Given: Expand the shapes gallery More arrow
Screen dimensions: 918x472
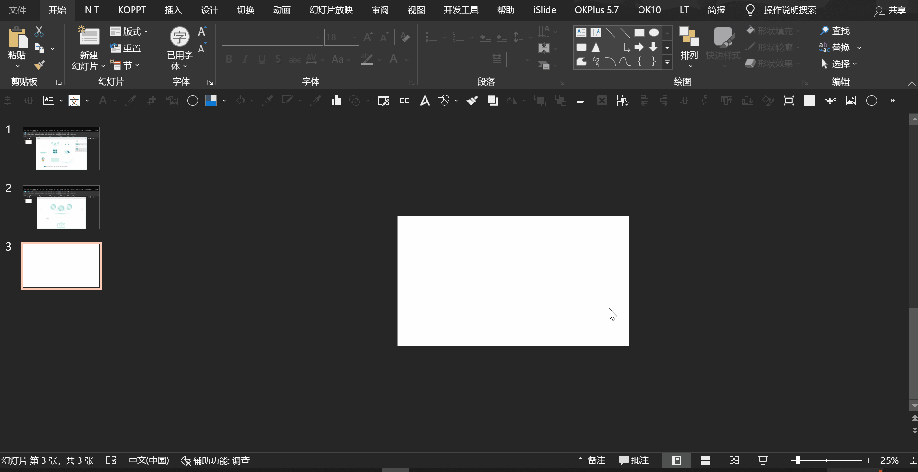Looking at the screenshot, I should click(x=667, y=63).
